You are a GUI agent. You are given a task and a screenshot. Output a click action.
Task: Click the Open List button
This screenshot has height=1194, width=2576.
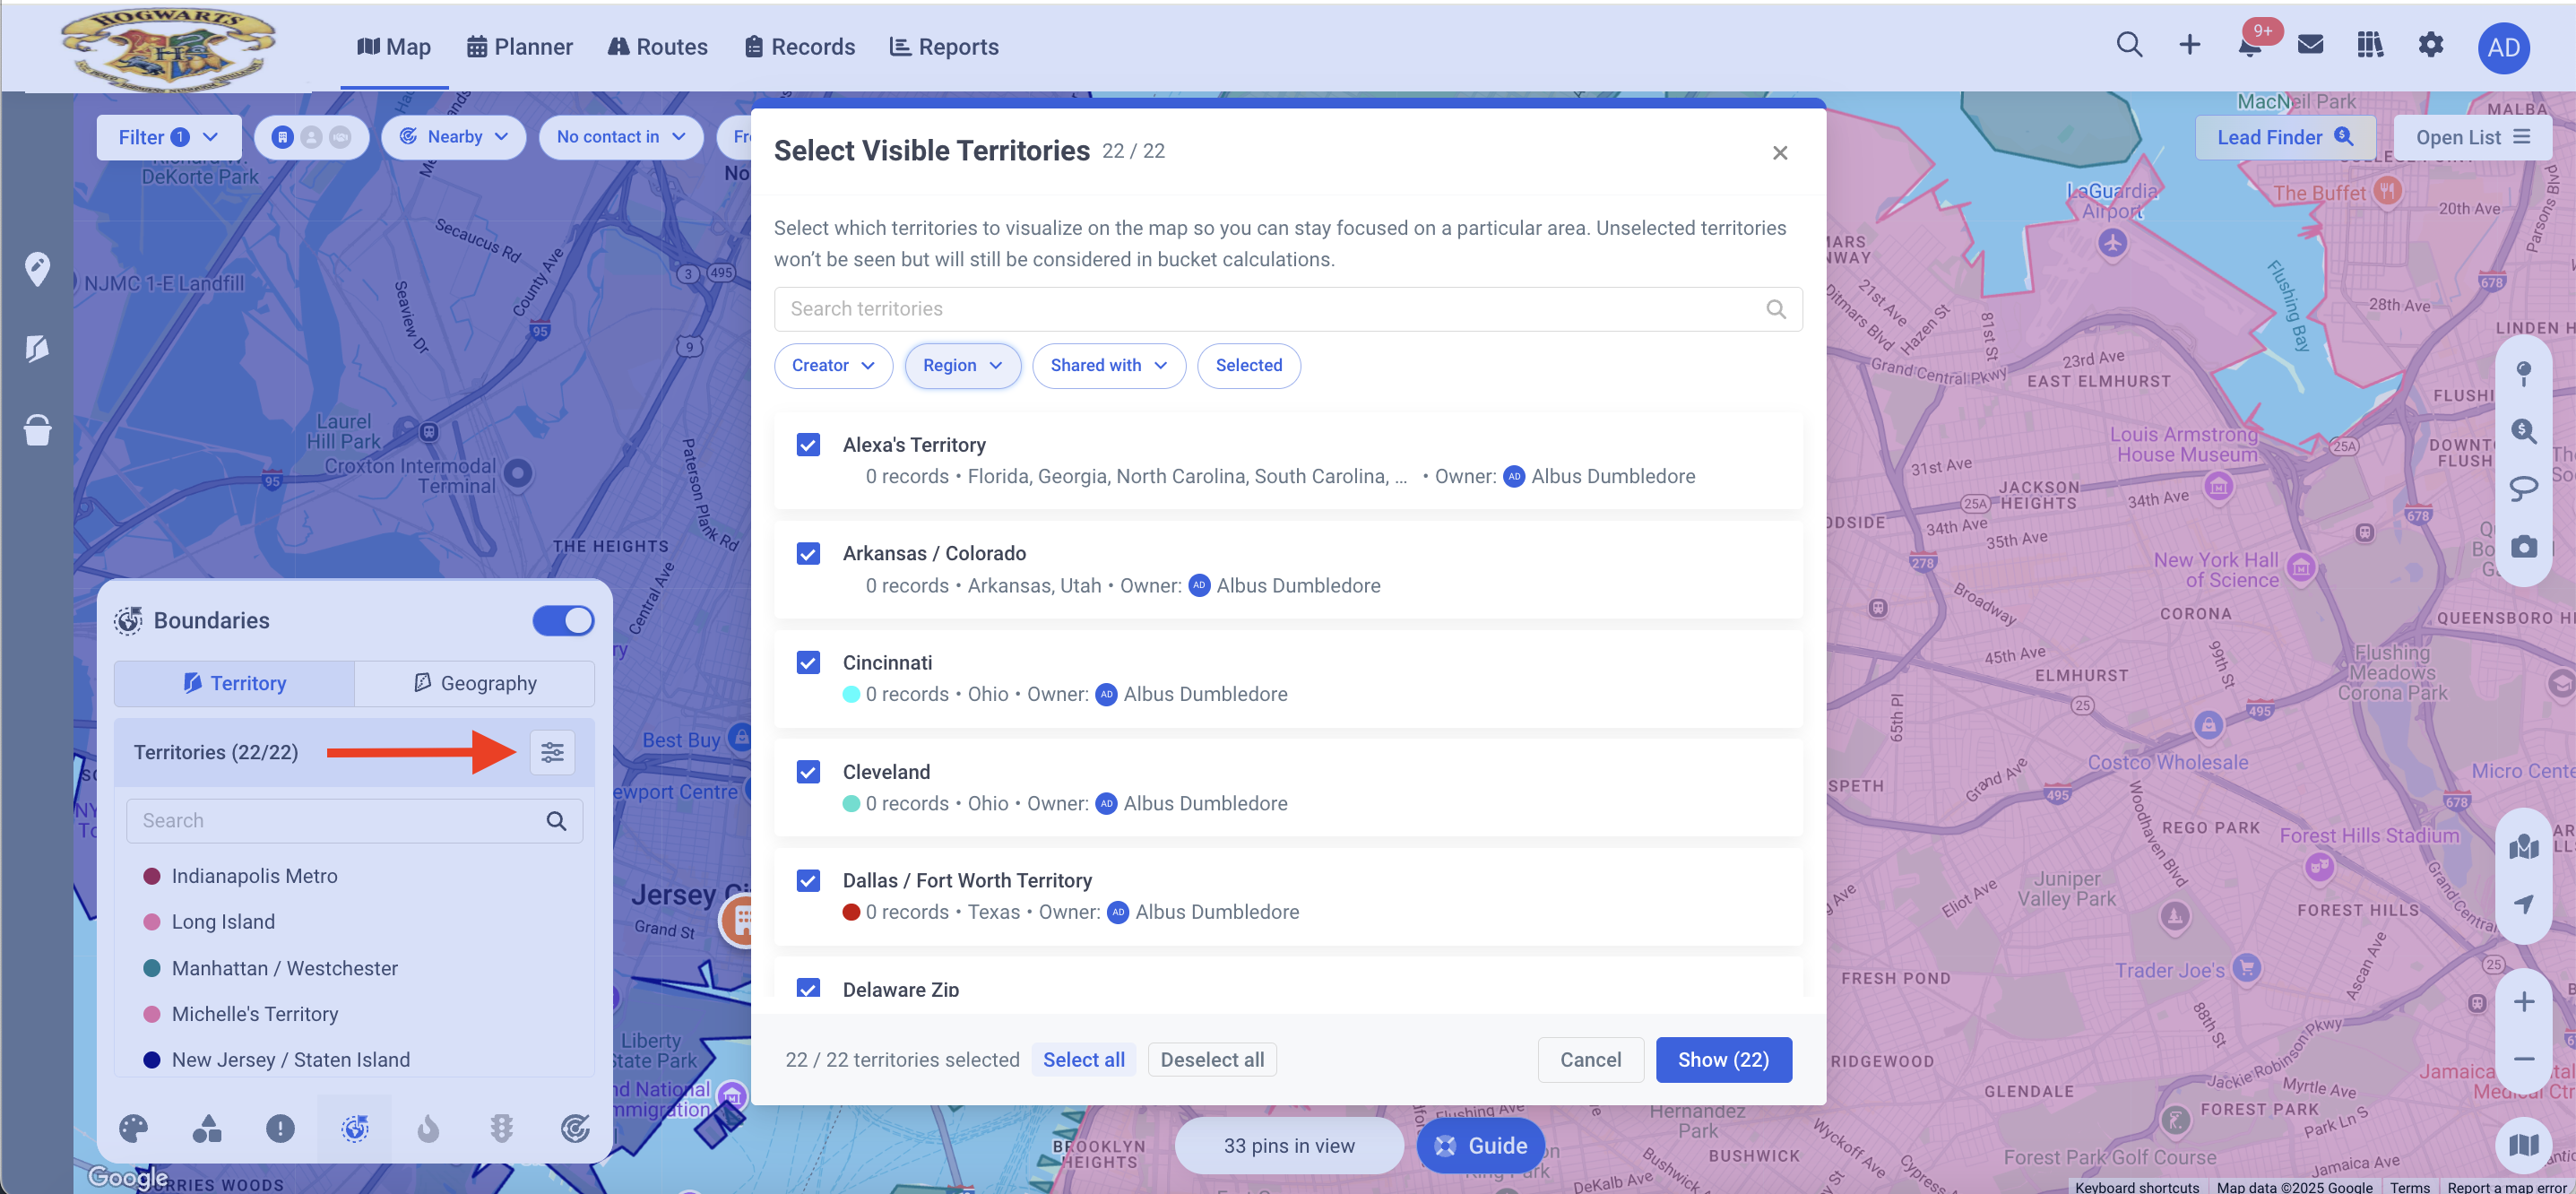[2472, 137]
